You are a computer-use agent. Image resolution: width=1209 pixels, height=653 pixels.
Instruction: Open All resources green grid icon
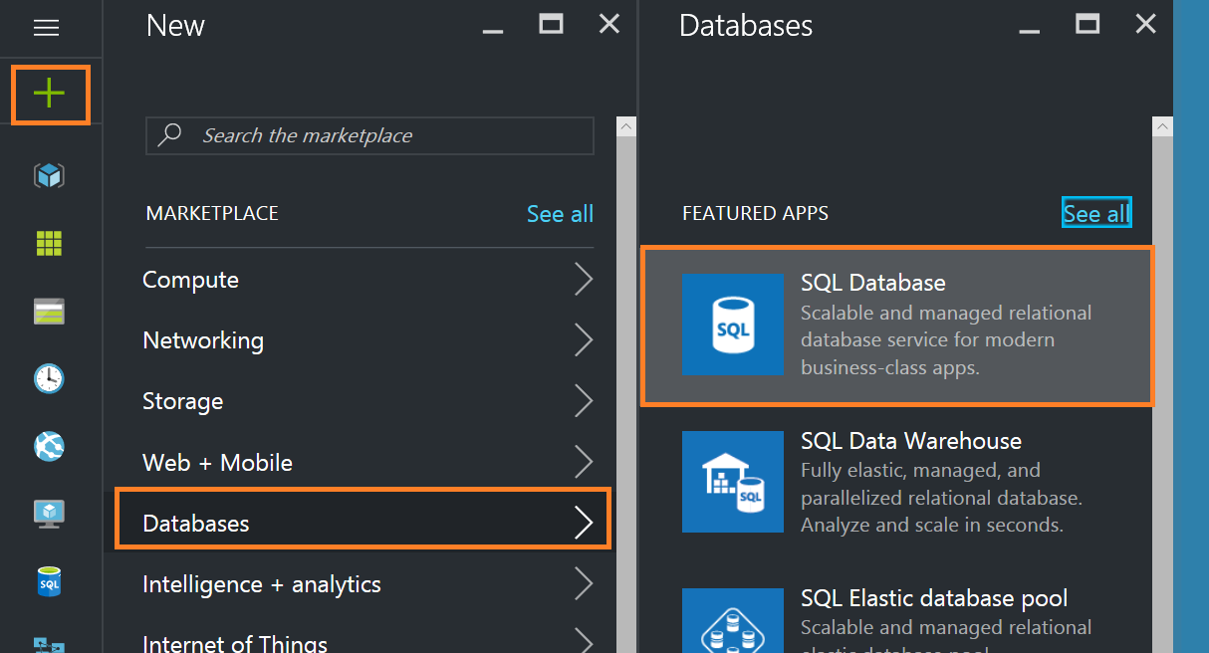tap(49, 243)
